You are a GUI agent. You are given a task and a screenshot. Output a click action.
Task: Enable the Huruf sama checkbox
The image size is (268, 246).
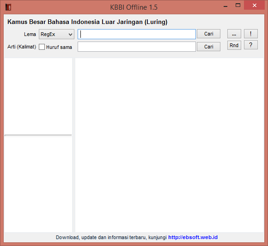click(42, 47)
